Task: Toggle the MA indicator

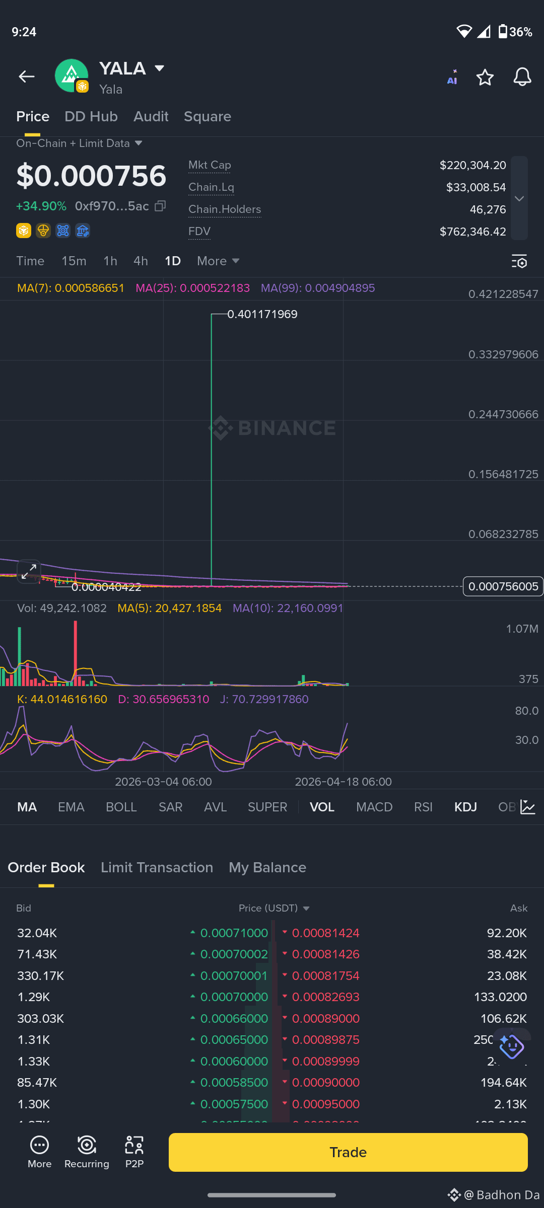Action: pos(27,807)
